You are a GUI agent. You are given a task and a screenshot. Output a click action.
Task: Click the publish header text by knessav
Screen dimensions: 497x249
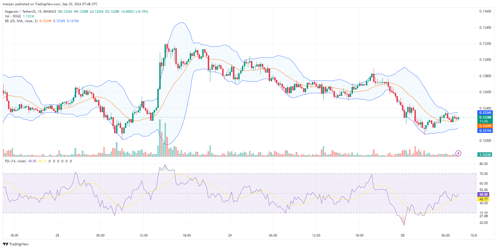pyautogui.click(x=50, y=4)
